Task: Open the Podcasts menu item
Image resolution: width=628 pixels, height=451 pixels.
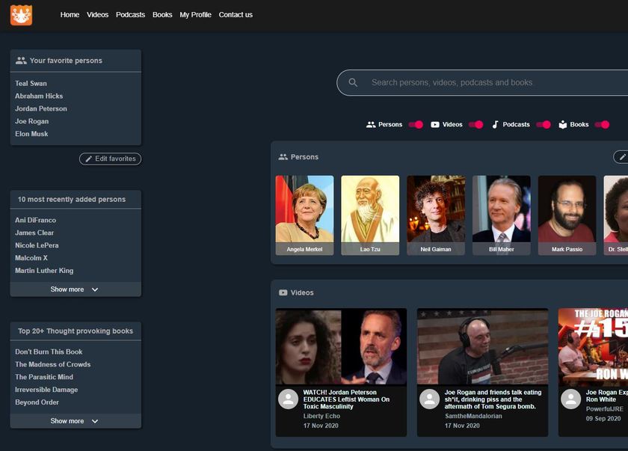Action: click(130, 15)
